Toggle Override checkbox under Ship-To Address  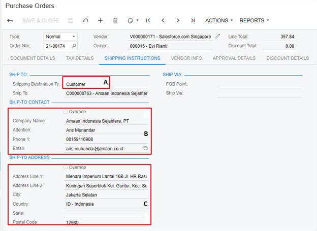[66, 167]
